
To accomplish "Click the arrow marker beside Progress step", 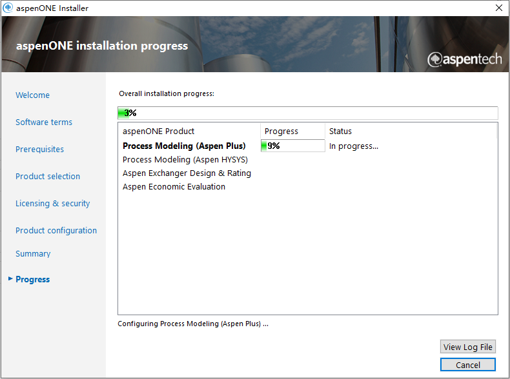I will click(8, 279).
